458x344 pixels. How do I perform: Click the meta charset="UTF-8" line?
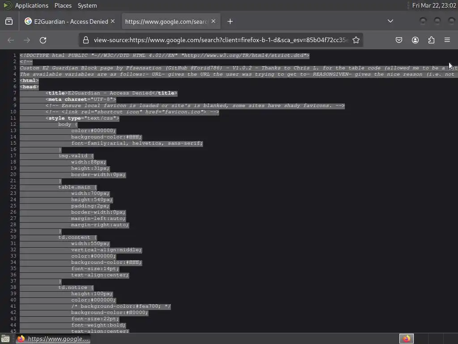coord(81,99)
